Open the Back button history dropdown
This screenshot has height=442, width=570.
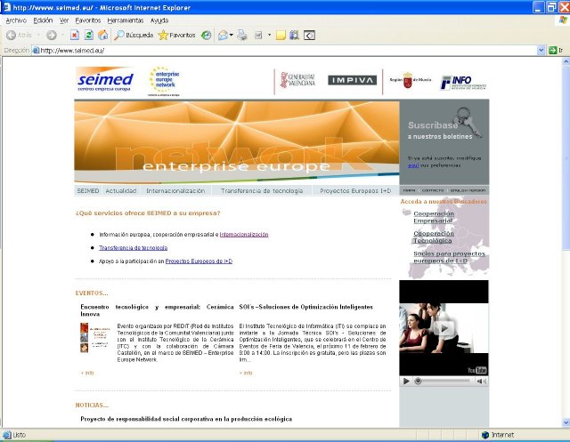37,36
